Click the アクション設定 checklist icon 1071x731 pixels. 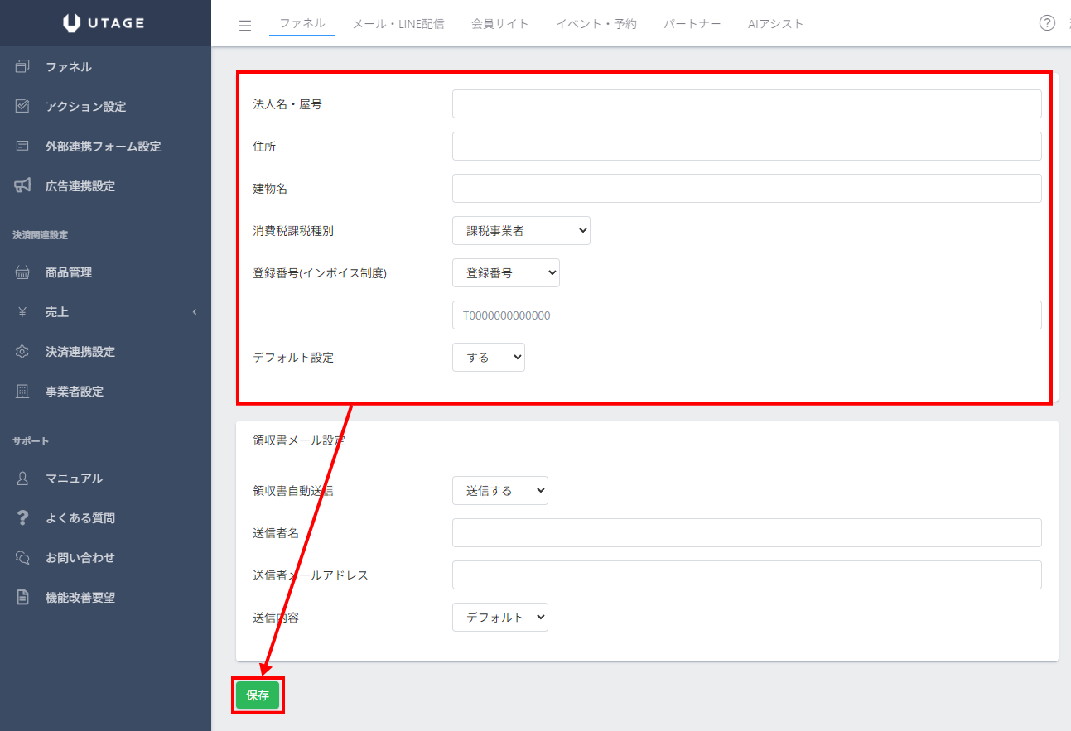click(x=22, y=107)
